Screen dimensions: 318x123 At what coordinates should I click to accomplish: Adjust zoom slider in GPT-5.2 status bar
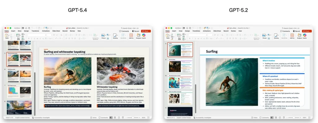click(x=294, y=117)
